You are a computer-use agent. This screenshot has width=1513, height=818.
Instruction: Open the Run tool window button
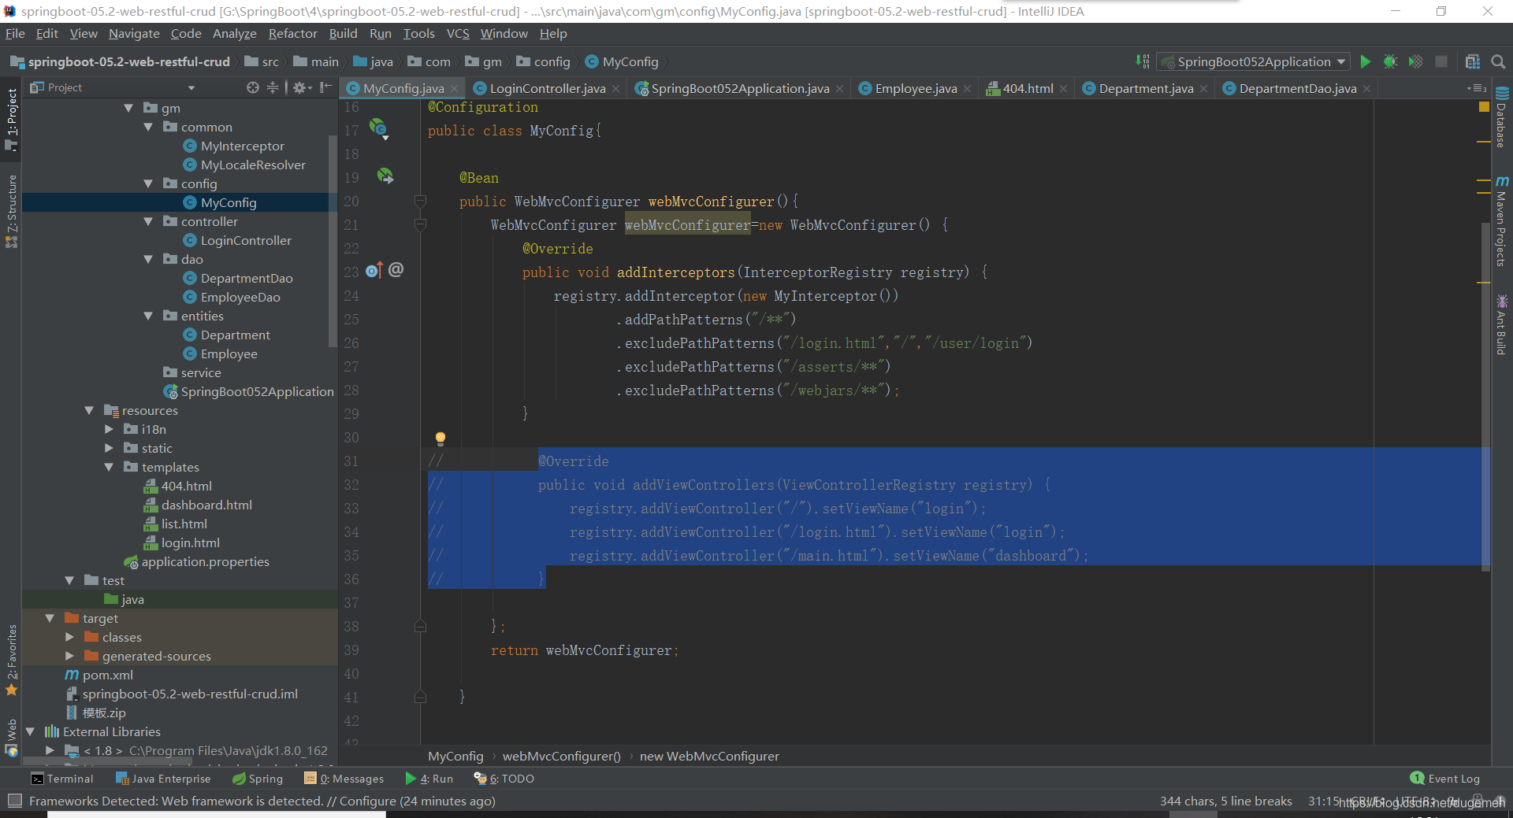point(429,779)
